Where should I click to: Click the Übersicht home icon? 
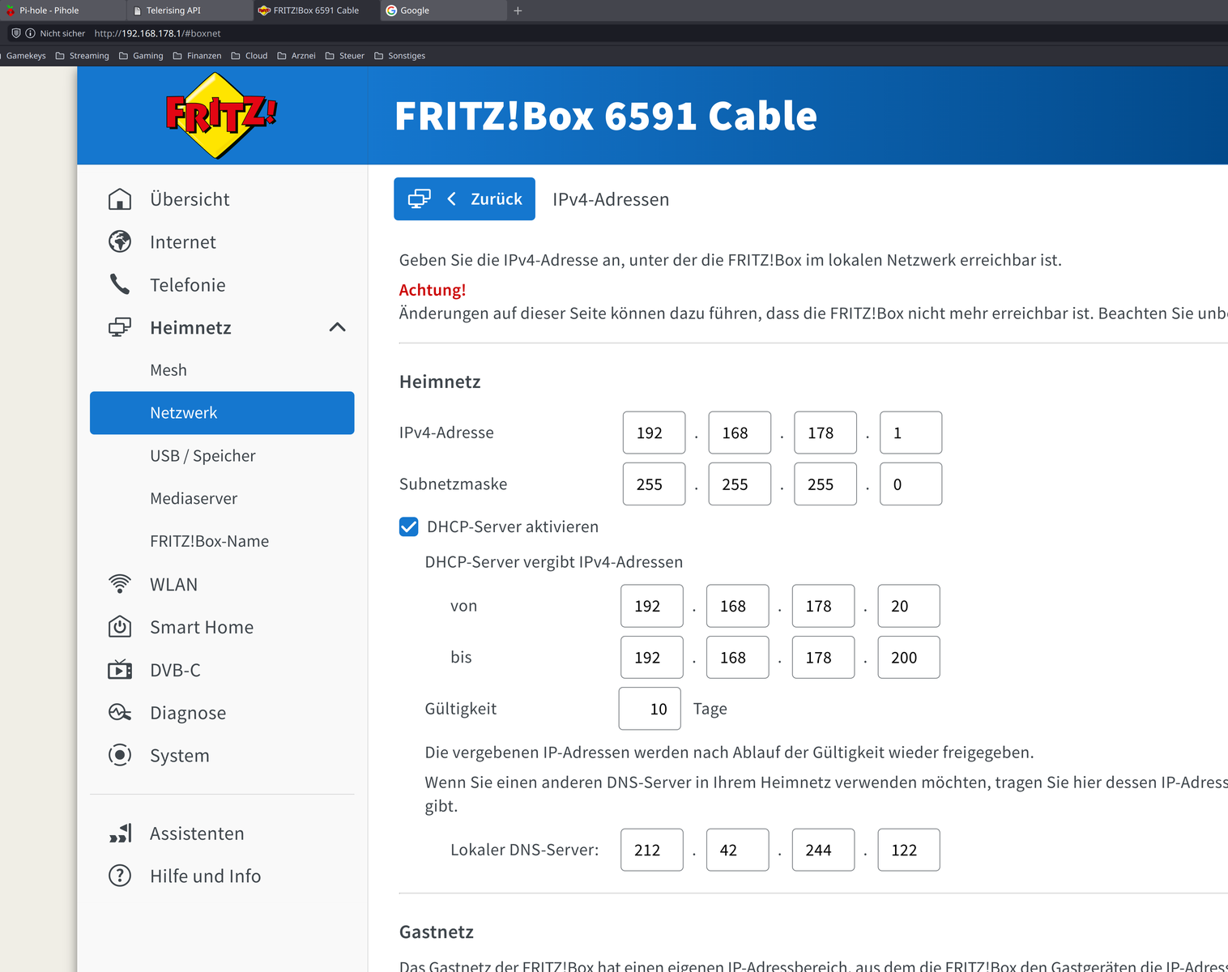click(x=120, y=199)
